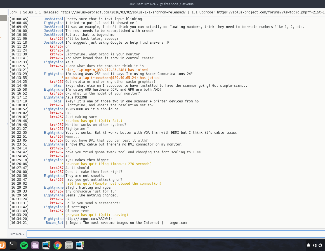Click the 'Imgur: The most awesome images' bot reply

126,222
